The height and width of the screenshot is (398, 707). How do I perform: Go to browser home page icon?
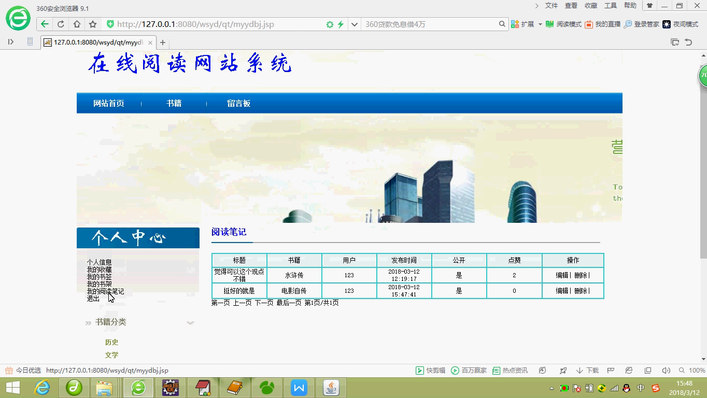click(x=77, y=24)
